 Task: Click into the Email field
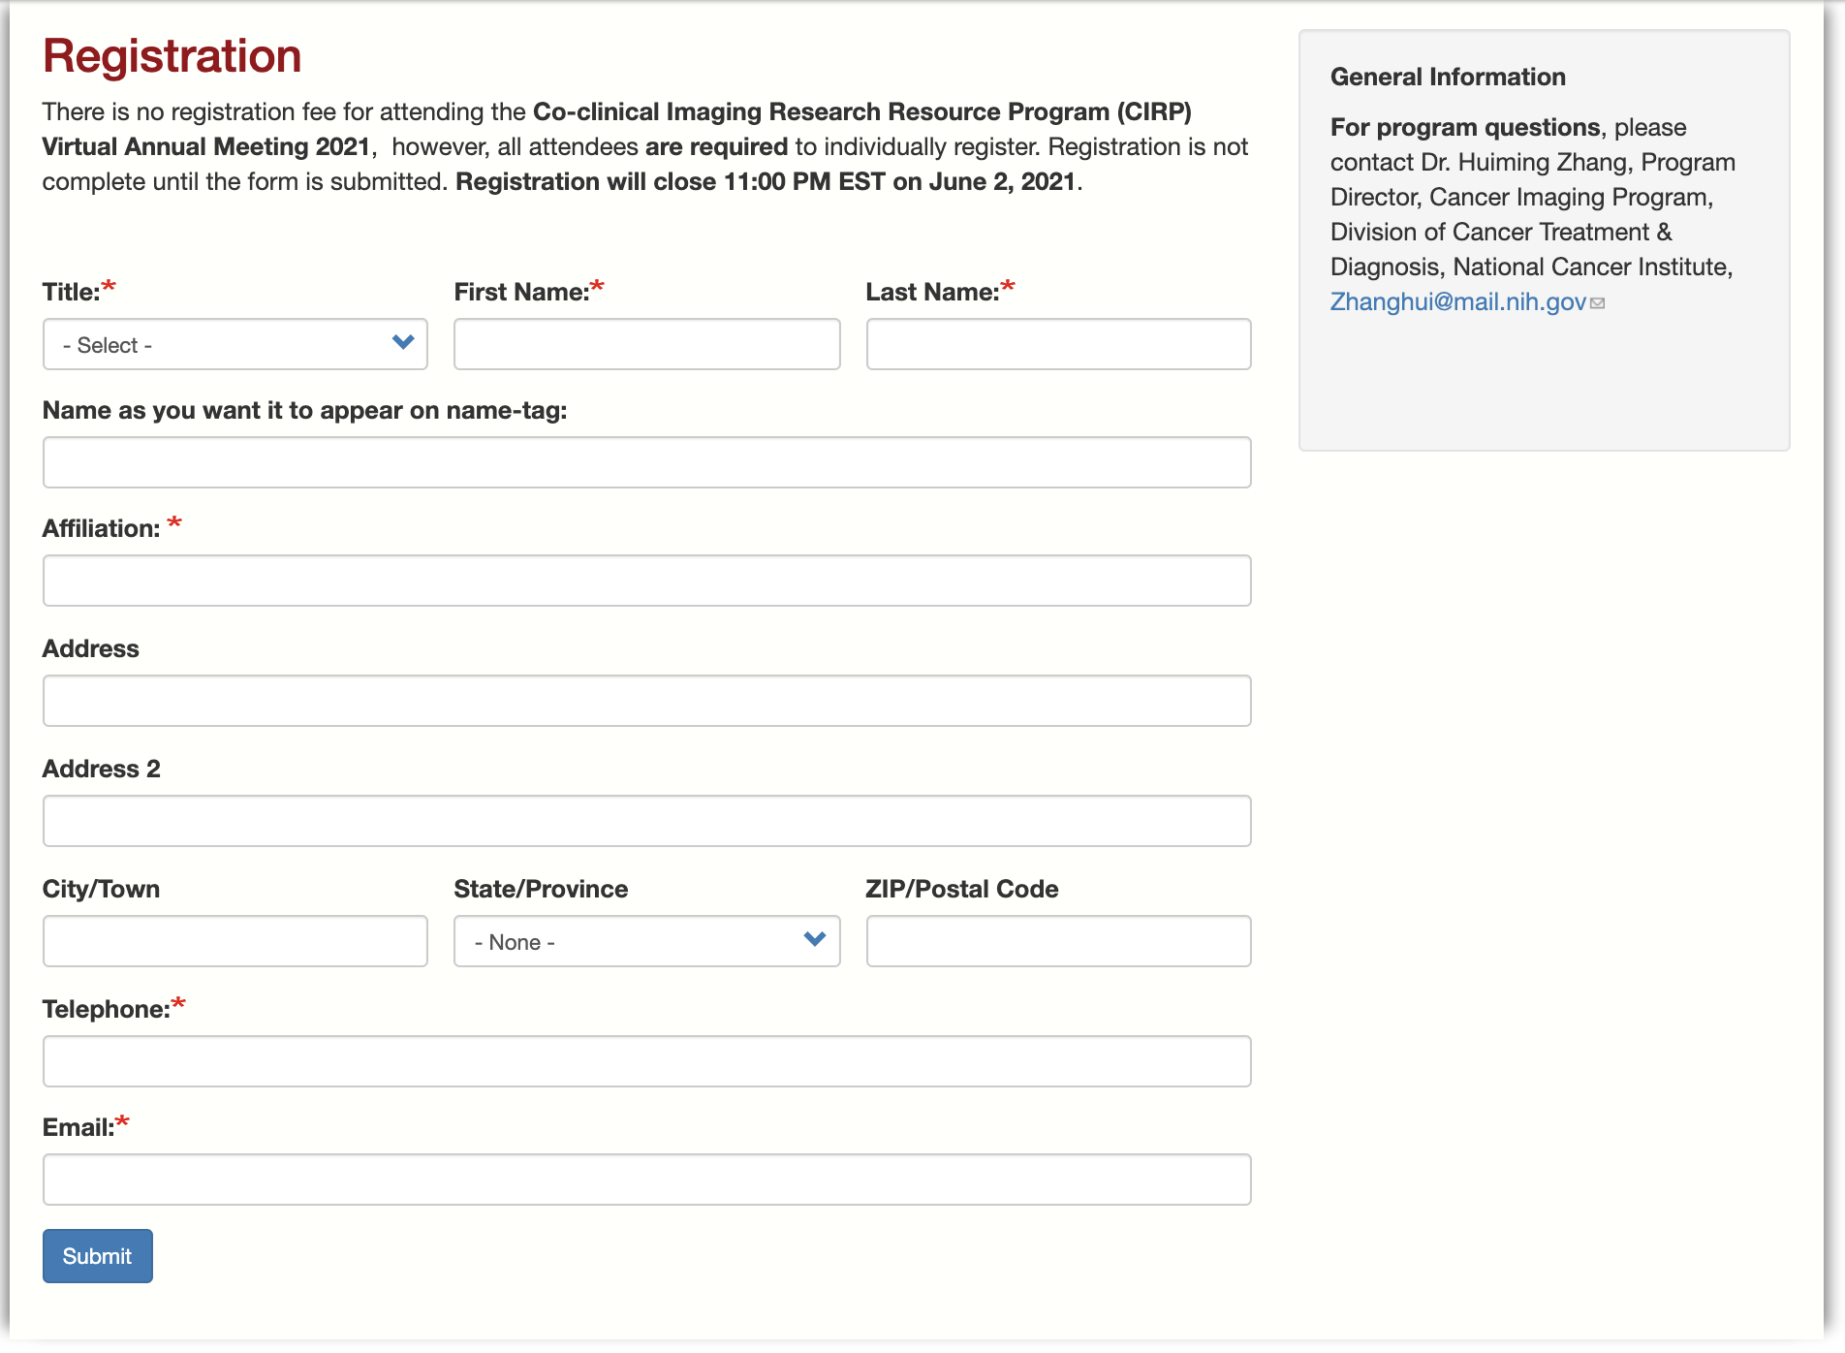click(x=646, y=1180)
